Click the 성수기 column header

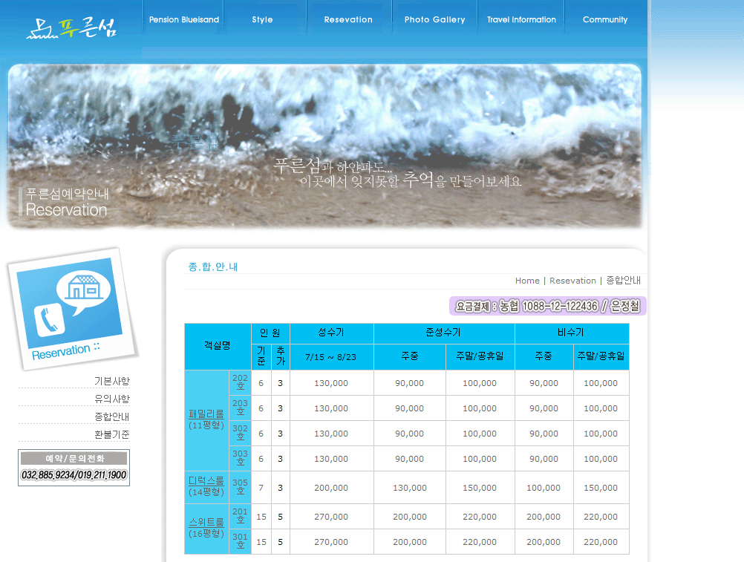[x=332, y=333]
